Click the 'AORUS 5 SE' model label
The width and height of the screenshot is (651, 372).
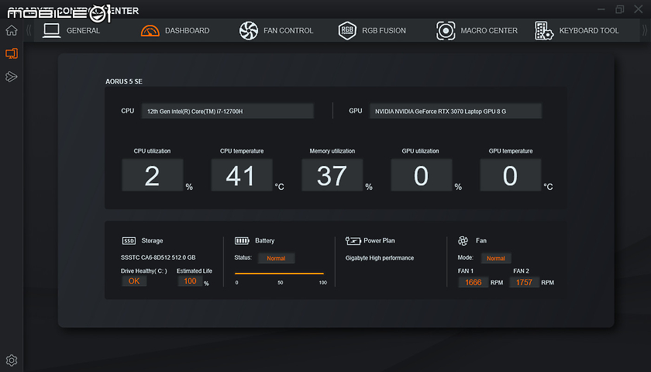[x=124, y=81]
